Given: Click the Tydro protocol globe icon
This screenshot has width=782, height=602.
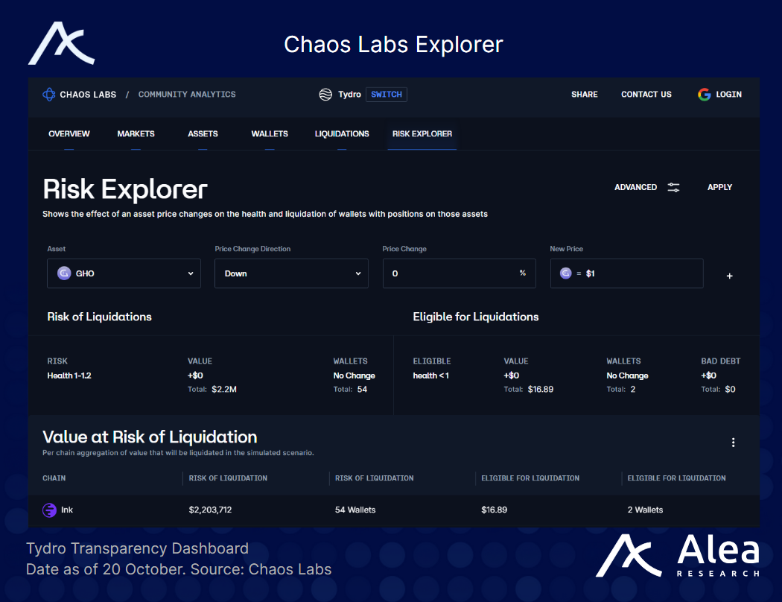Looking at the screenshot, I should click(x=325, y=95).
